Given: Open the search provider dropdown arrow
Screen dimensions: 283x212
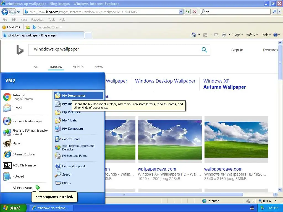Looking at the screenshot, I should (279, 12).
